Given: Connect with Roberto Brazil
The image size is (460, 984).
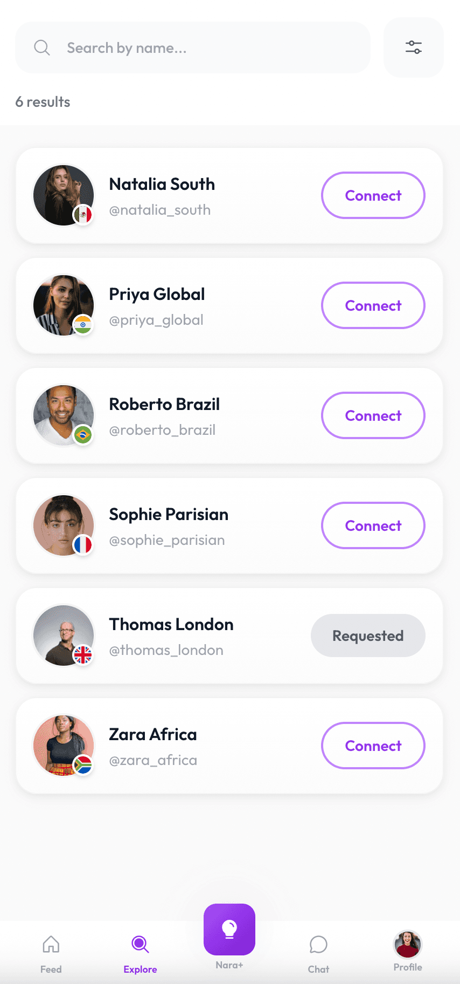Looking at the screenshot, I should coord(373,415).
